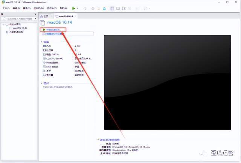Click the USB controller icon in Devices
The image size is (241, 163).
pos(44,67)
